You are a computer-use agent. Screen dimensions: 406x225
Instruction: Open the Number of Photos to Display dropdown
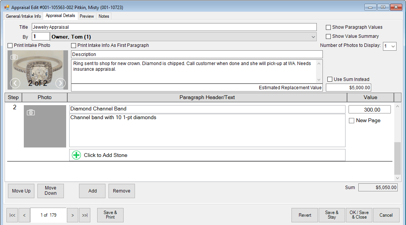(x=389, y=46)
